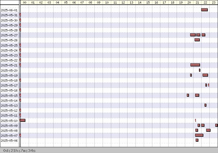Image resolution: width=218 pixels, height=153 pixels.
Task: Select the 2025-05-06 bar at hour 21
Action: click(x=197, y=140)
